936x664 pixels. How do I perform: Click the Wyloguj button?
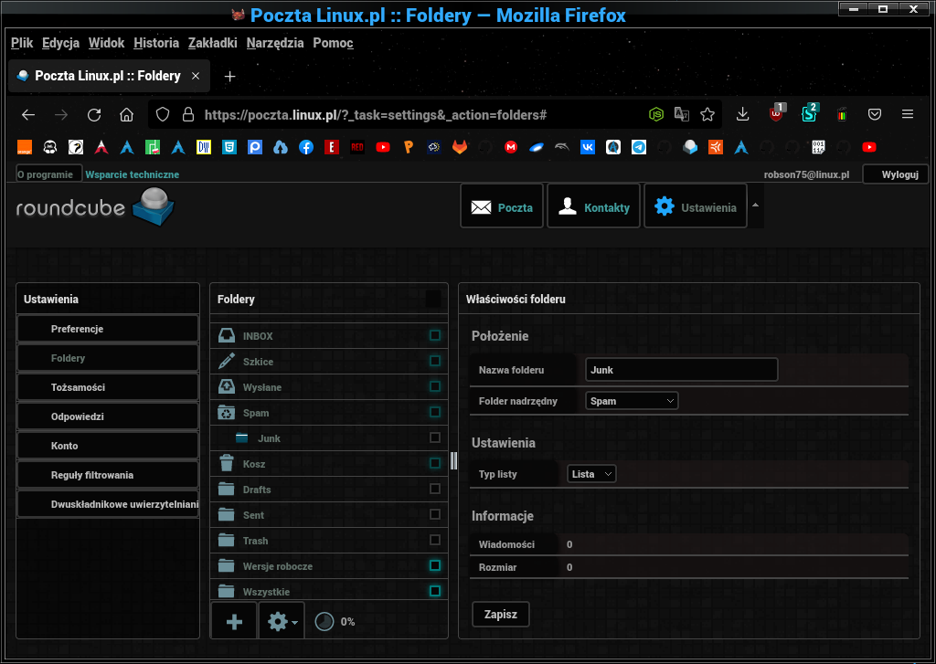pos(895,174)
